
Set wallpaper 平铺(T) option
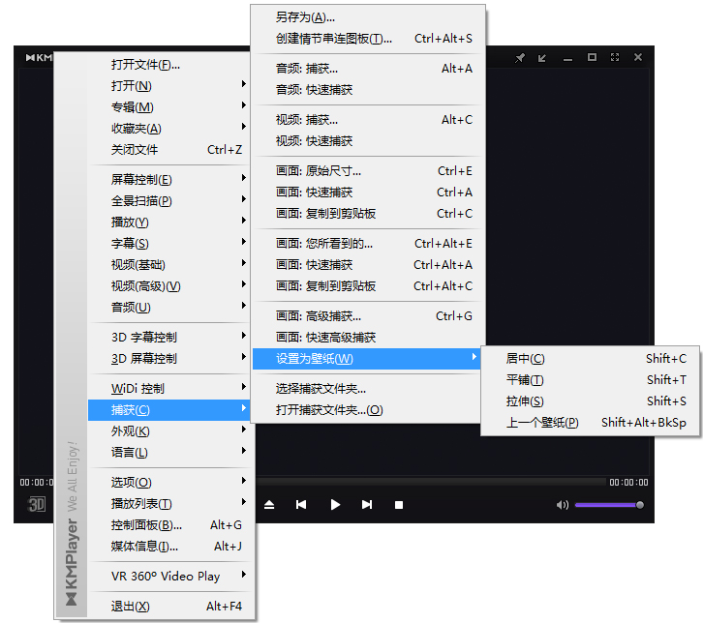click(x=590, y=380)
